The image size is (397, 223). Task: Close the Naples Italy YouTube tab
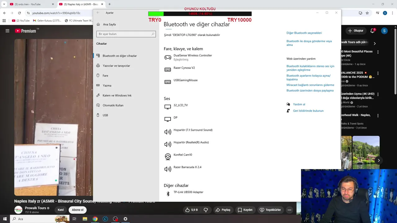click(x=102, y=4)
